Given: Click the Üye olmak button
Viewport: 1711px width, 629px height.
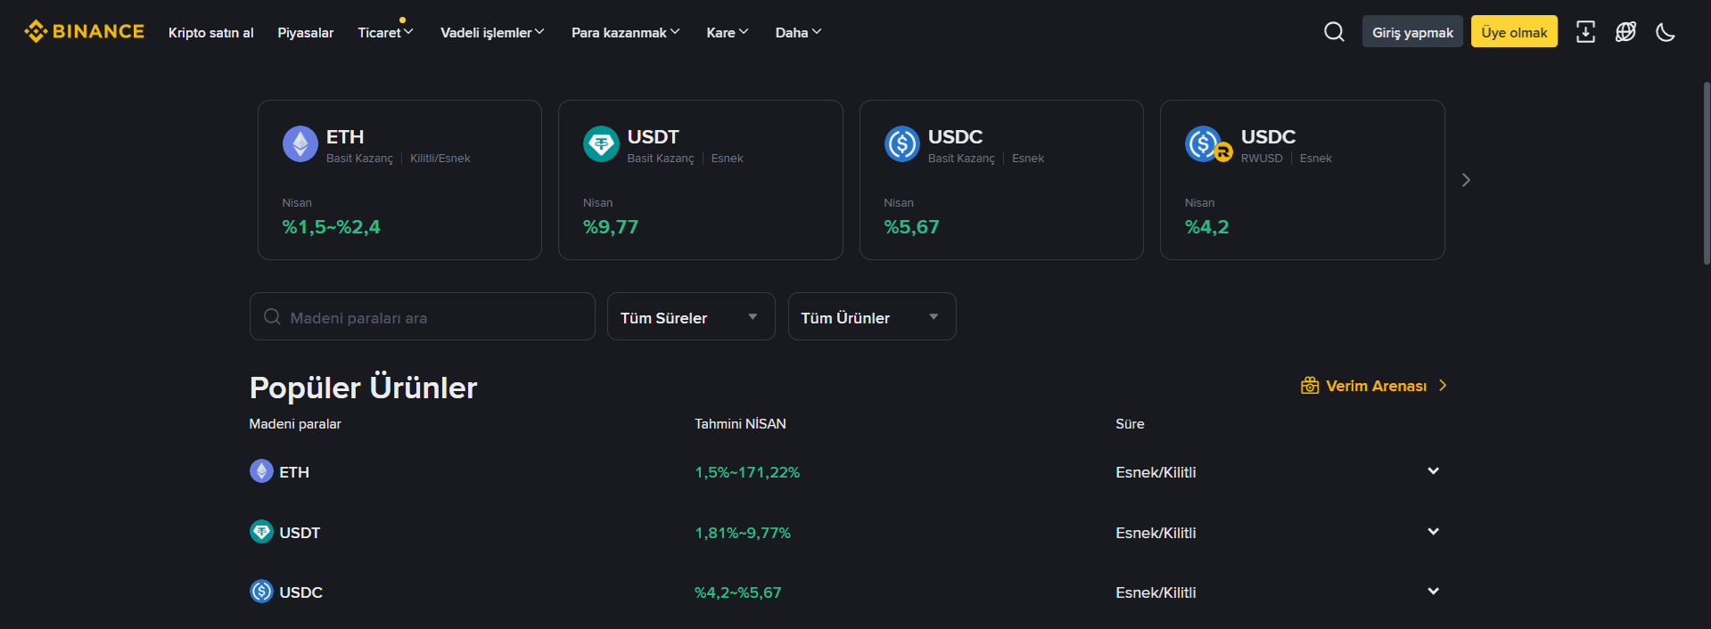Looking at the screenshot, I should tap(1514, 32).
